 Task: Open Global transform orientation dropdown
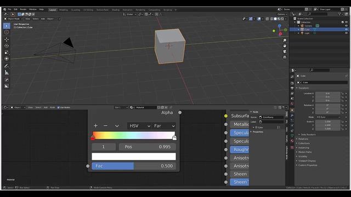pos(129,14)
